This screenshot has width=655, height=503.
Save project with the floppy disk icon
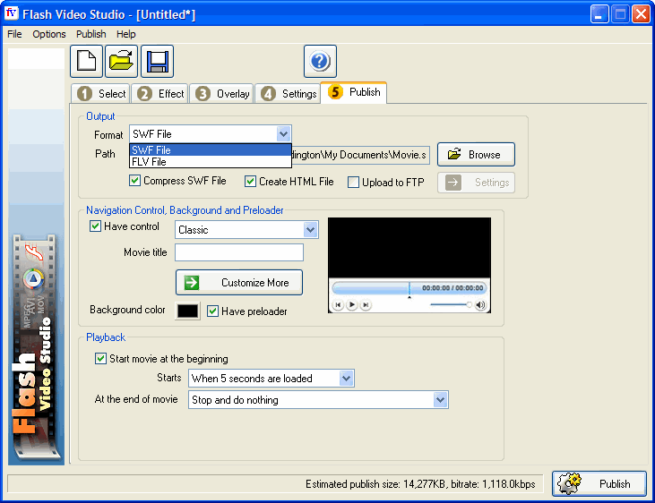(x=157, y=62)
